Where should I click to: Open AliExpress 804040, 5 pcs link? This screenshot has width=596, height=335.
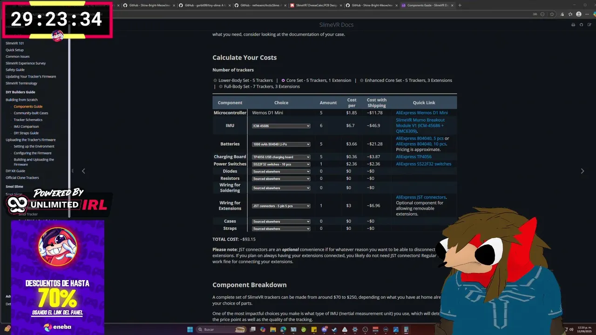coord(420,138)
